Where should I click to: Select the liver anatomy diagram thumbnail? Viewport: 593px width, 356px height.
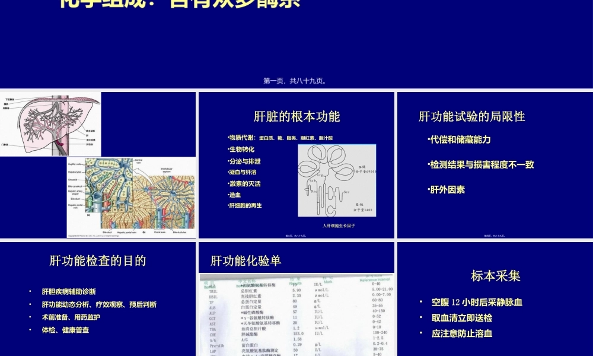[51, 123]
